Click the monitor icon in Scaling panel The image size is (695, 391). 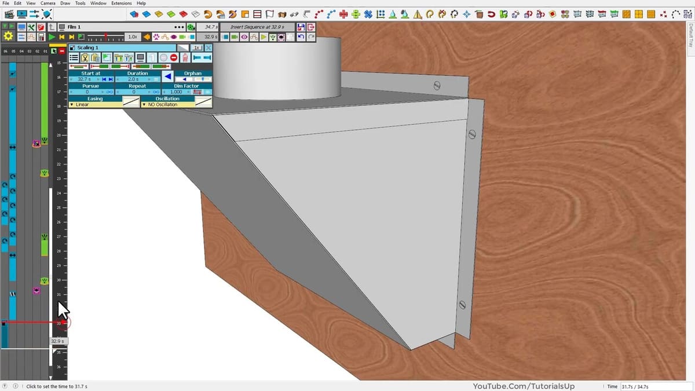point(141,57)
